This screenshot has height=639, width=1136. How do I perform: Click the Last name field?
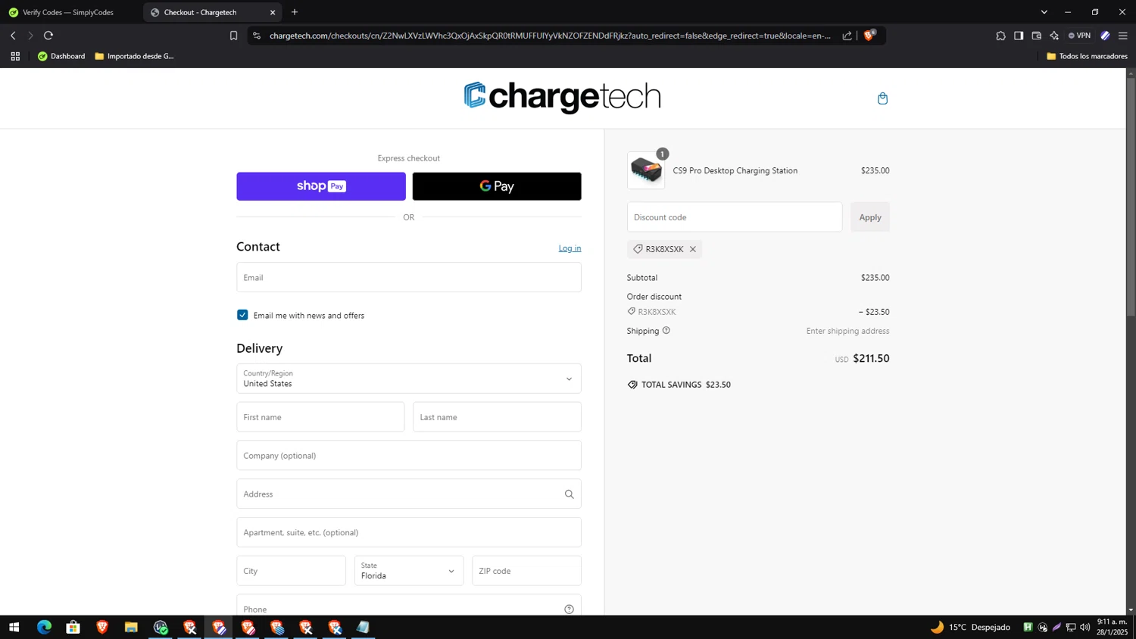pyautogui.click(x=497, y=417)
